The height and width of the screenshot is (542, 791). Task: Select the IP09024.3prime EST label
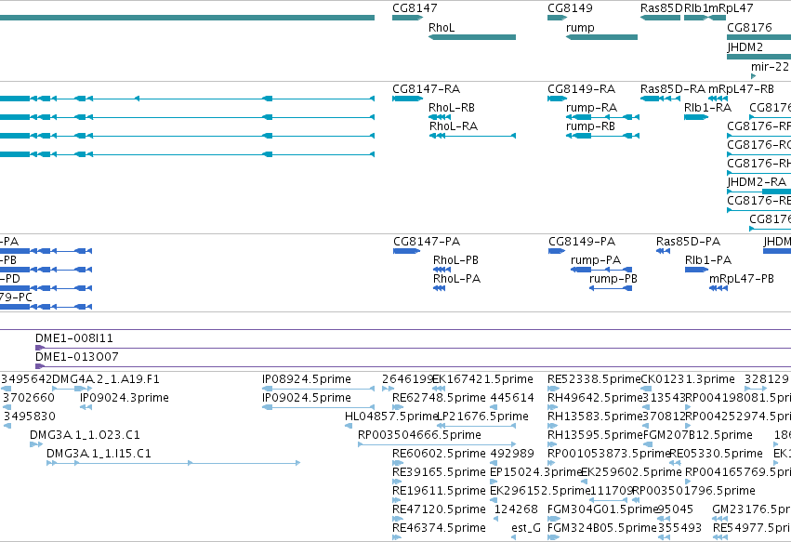[125, 398]
